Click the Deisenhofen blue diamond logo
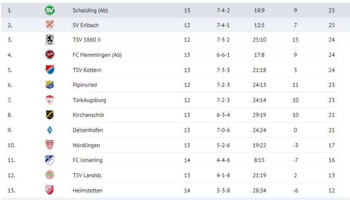This screenshot has width=350, height=200. point(50,130)
